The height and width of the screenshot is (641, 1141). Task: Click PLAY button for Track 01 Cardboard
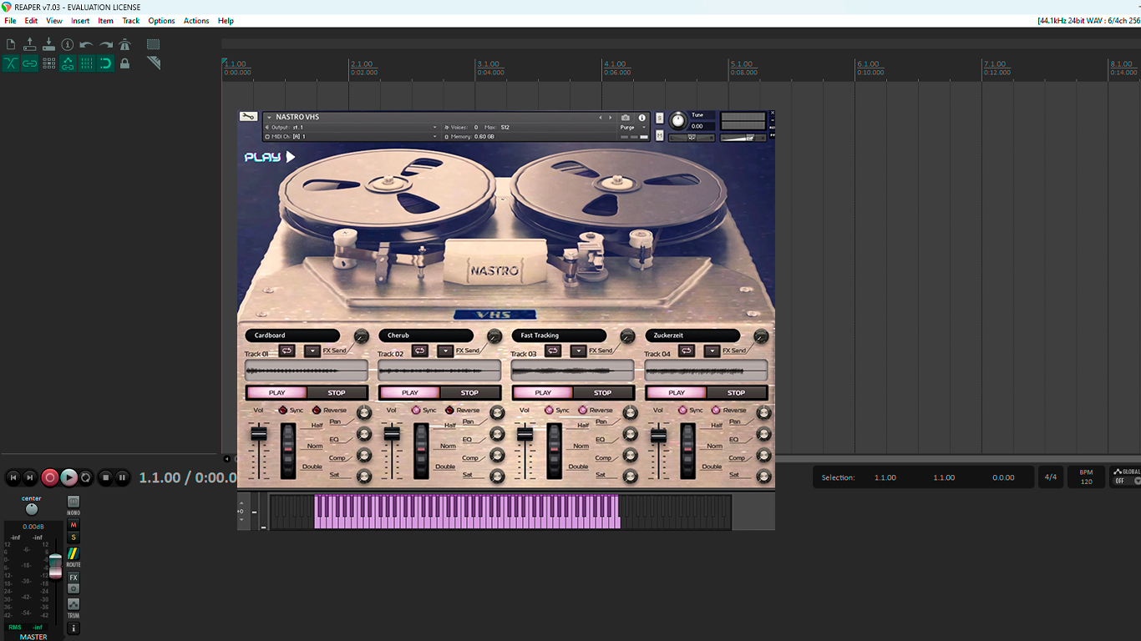click(276, 392)
